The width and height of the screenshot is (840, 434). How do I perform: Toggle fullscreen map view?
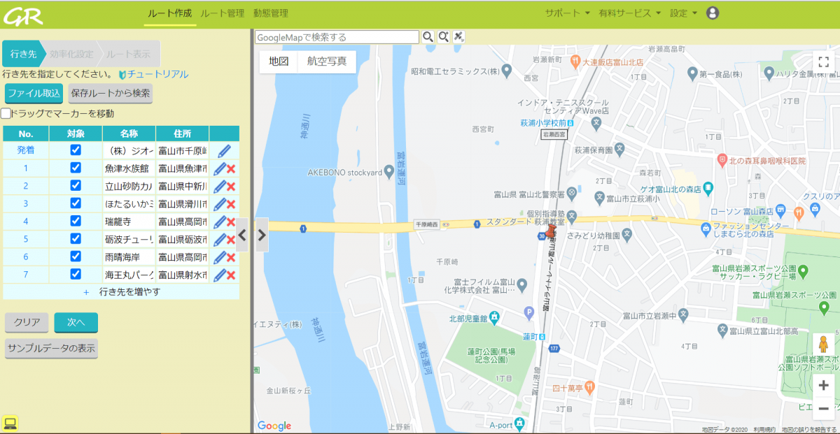[823, 62]
